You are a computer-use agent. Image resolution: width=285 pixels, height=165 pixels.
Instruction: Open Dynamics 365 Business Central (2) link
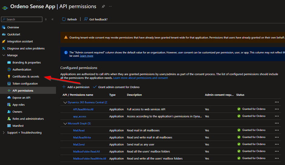[x=87, y=102]
